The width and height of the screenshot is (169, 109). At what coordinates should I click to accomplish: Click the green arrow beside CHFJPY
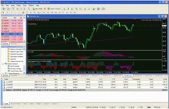coord(2,20)
